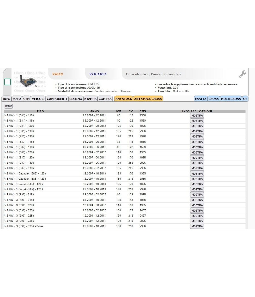Click magnifier icon for BMW 1 (E81) 116 i 85kW

[5, 115]
